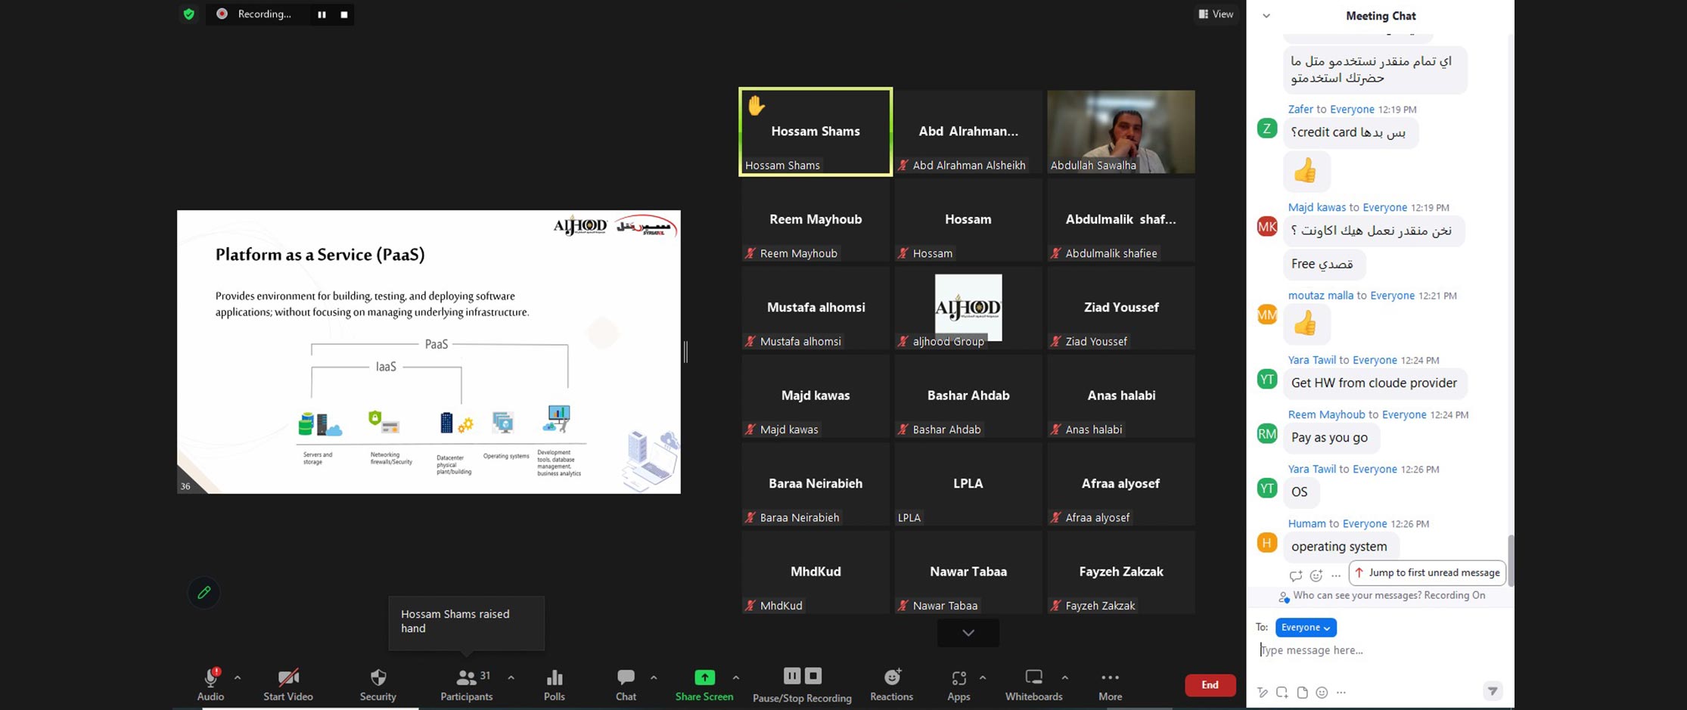Open the Participants panel
1687x710 pixels.
(x=466, y=678)
